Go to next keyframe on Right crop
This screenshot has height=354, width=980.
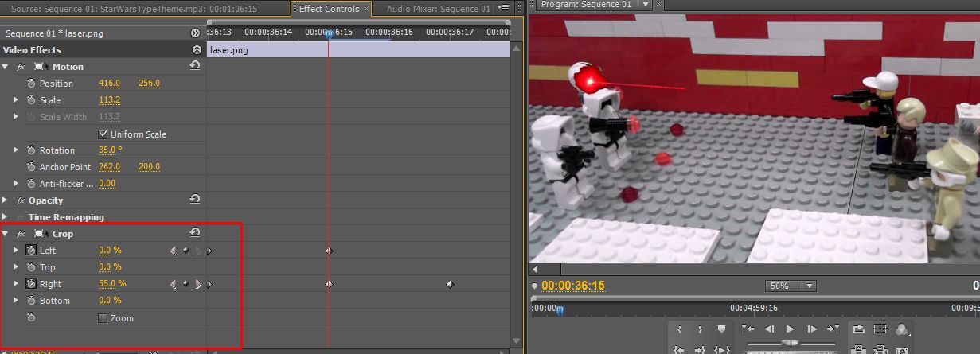point(197,284)
